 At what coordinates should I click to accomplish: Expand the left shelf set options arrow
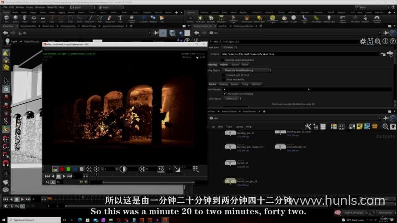181,12
